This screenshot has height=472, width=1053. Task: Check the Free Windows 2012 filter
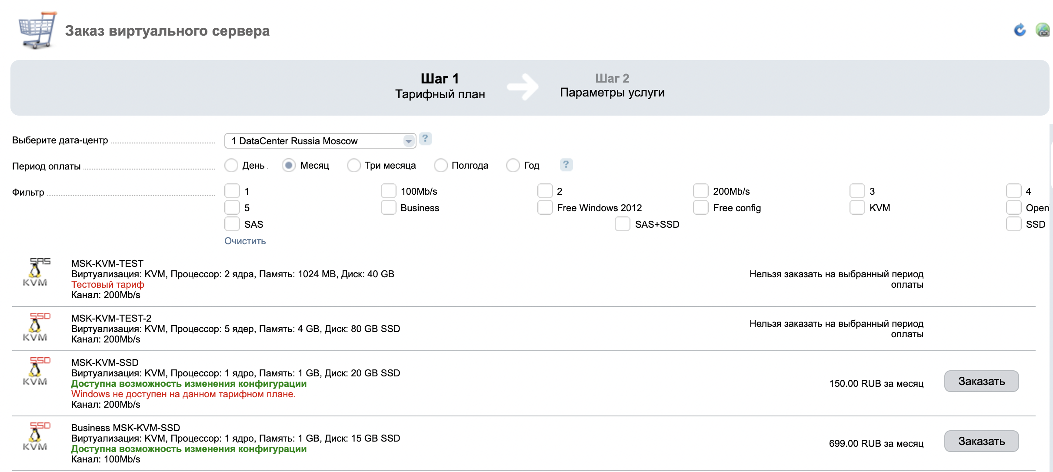545,207
